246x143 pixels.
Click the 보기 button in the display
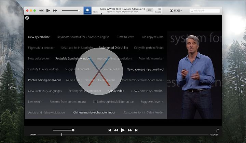[150, 10]
